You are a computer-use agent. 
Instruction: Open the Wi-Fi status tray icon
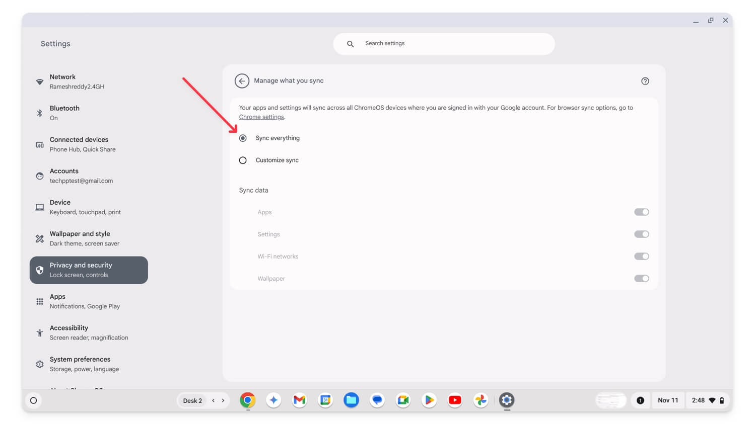coord(712,400)
